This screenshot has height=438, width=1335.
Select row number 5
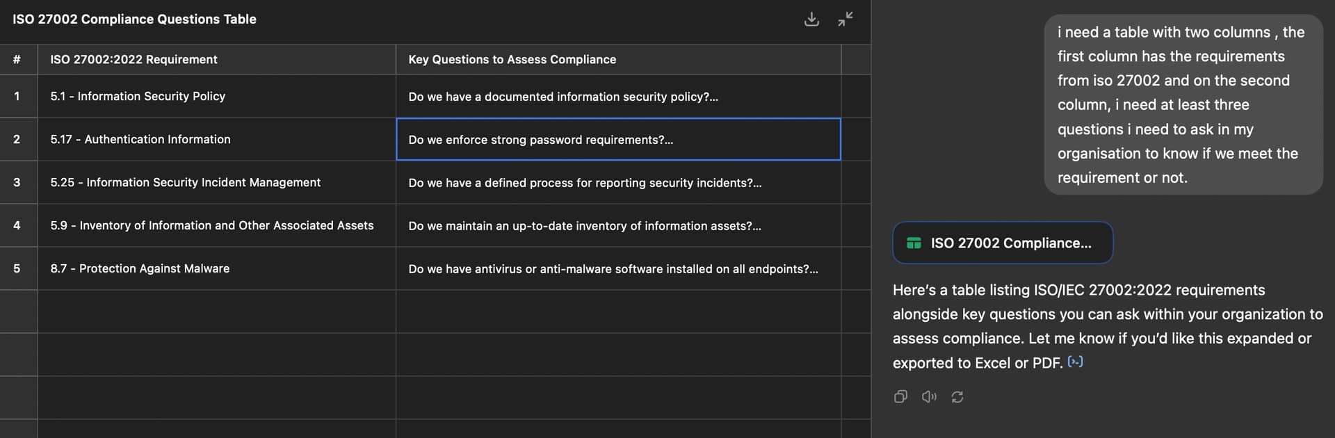point(19,268)
